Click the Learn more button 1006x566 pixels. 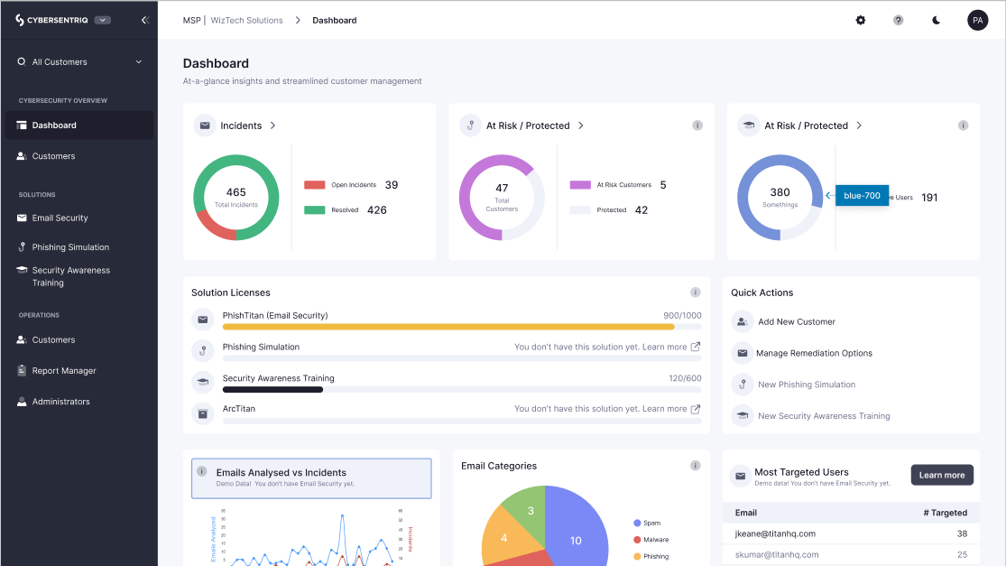click(941, 475)
